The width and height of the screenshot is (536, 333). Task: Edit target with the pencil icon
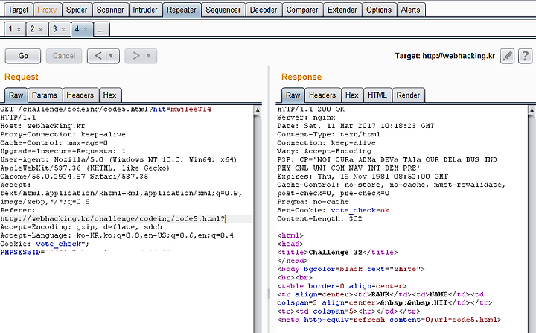[507, 56]
